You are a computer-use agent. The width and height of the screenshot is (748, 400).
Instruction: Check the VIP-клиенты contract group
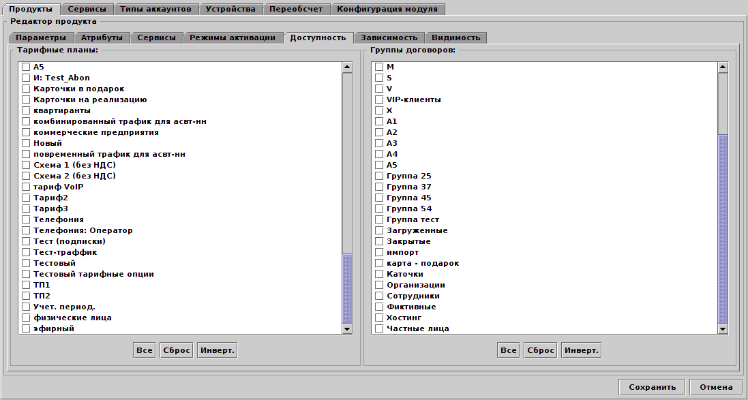click(378, 99)
